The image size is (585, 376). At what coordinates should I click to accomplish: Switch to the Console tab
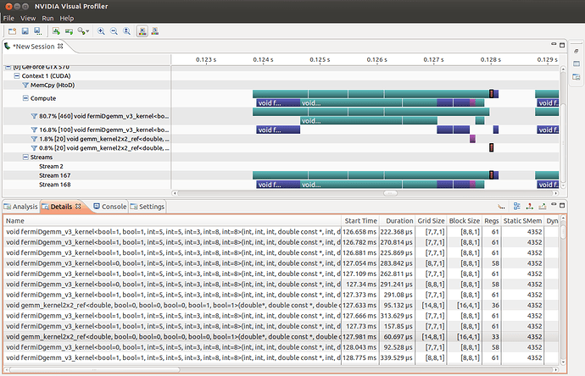(x=110, y=207)
